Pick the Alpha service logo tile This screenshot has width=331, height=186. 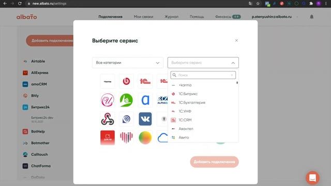coord(162,100)
